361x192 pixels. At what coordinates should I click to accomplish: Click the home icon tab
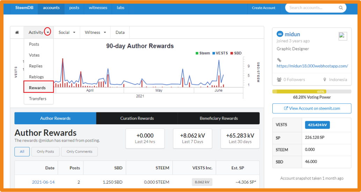17,32
